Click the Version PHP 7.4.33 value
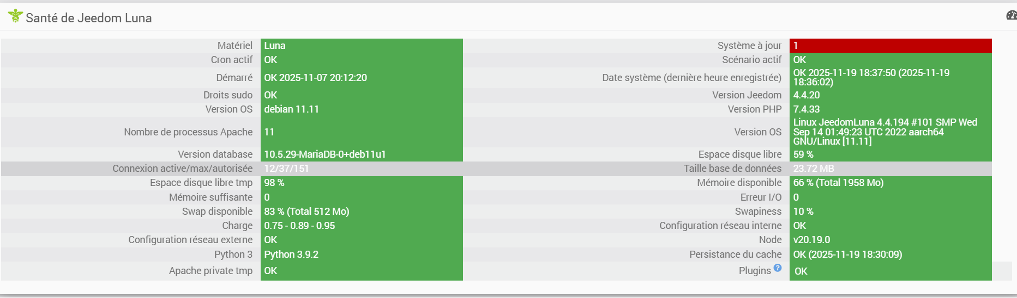The height and width of the screenshot is (298, 1017). [807, 109]
